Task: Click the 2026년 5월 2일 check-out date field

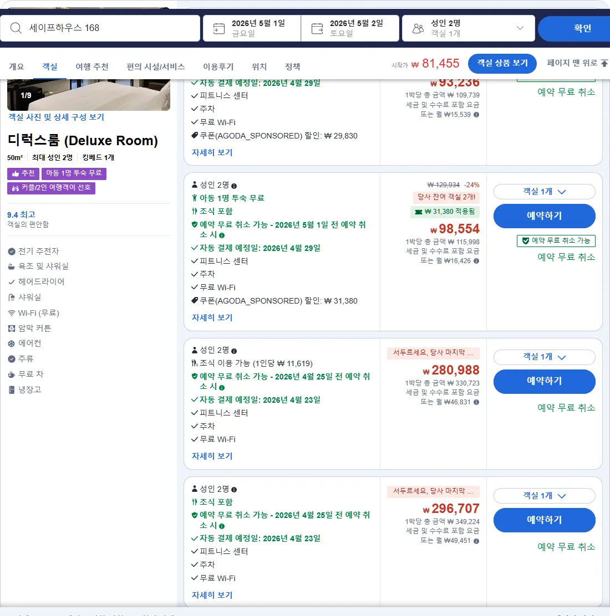Action: pyautogui.click(x=350, y=28)
